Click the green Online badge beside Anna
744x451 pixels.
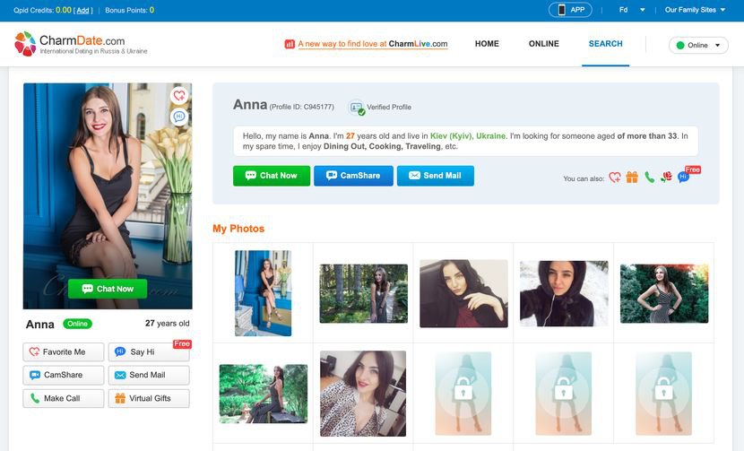[x=77, y=324]
